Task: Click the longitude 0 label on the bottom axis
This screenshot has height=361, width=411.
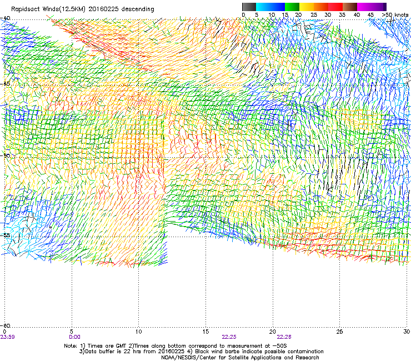Action: [4, 332]
